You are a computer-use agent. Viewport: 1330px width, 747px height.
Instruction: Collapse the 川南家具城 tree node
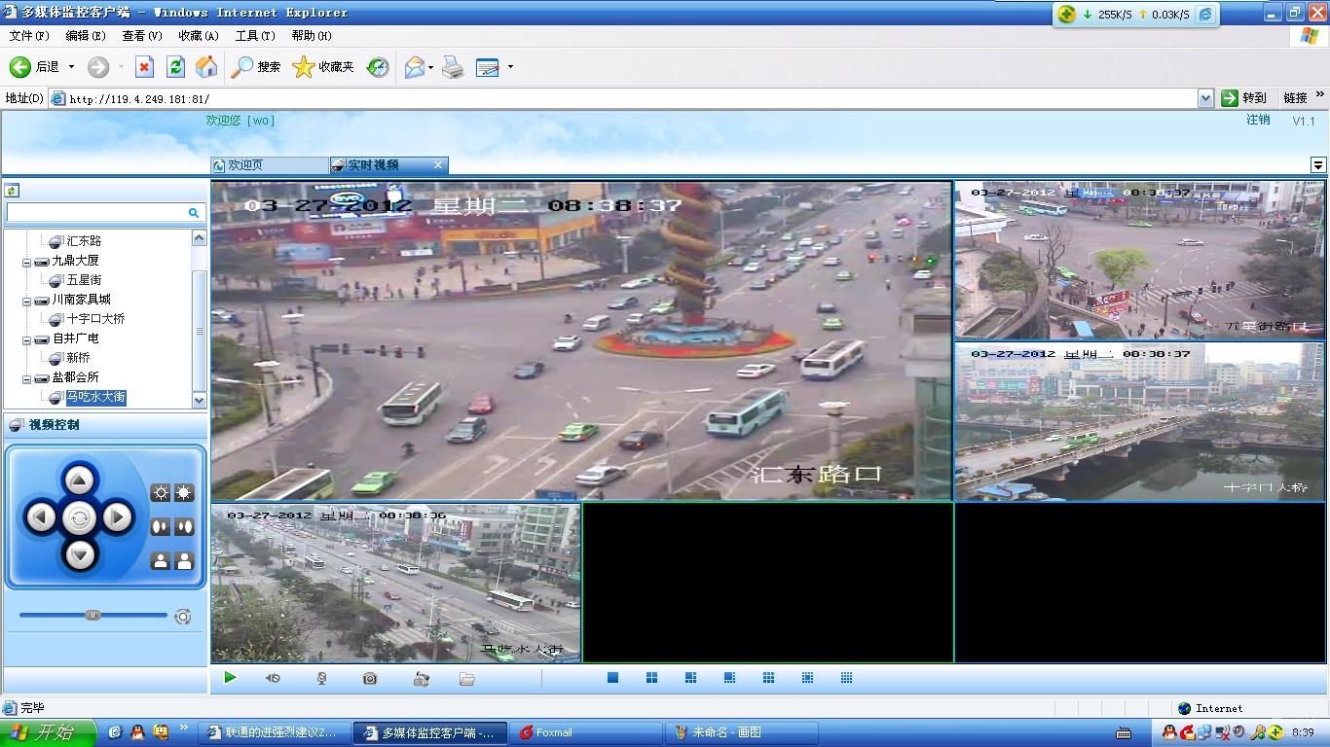coord(27,301)
